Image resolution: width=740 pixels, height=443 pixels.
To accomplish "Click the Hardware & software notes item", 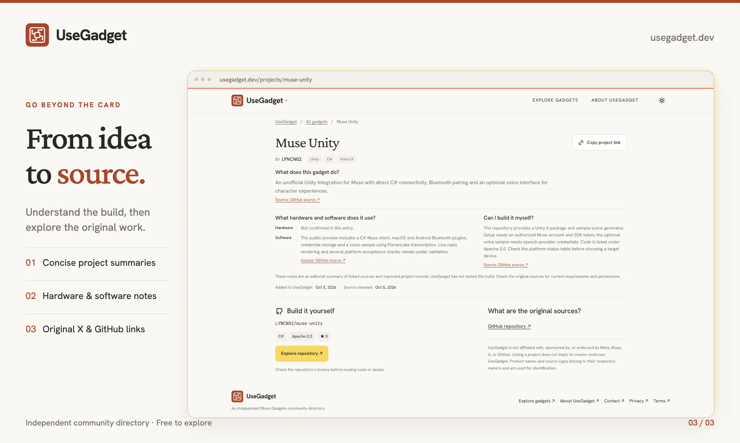I will click(x=91, y=296).
